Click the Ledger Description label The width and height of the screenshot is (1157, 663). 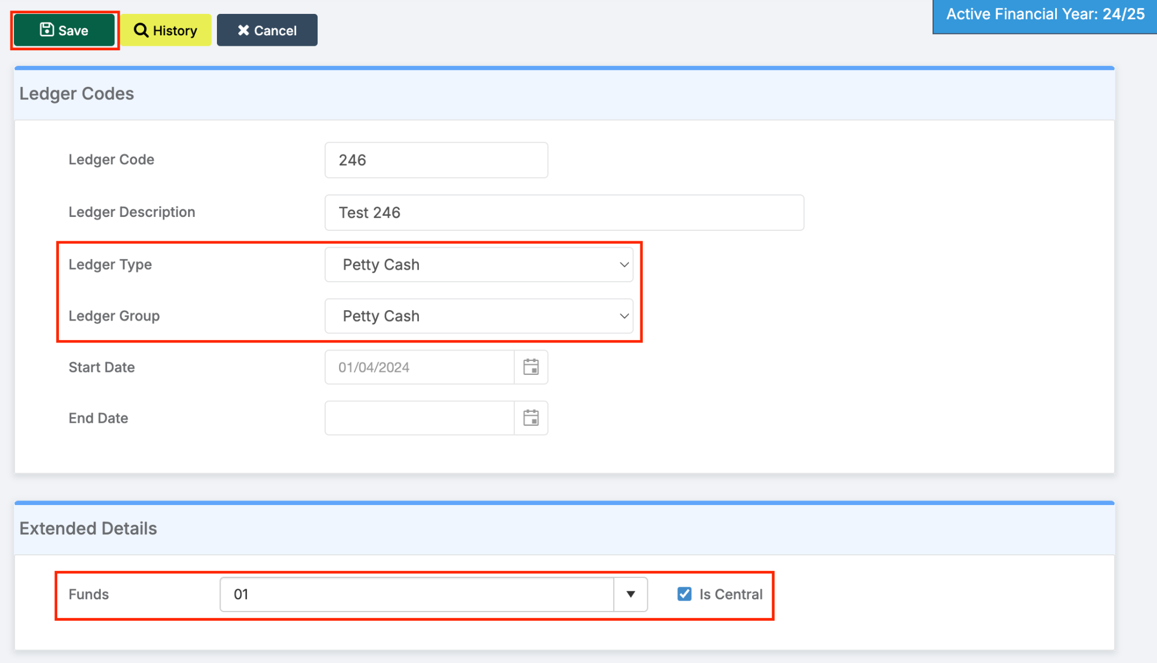pos(132,212)
